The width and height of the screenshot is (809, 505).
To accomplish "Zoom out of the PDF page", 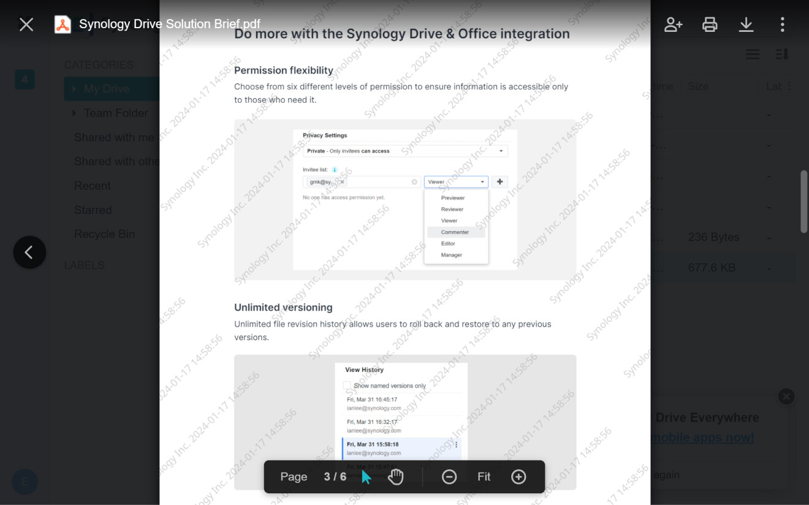I will (449, 476).
